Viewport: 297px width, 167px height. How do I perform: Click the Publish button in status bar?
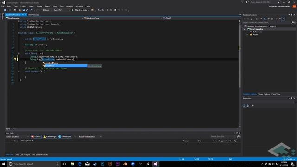pyautogui.click(x=289, y=159)
